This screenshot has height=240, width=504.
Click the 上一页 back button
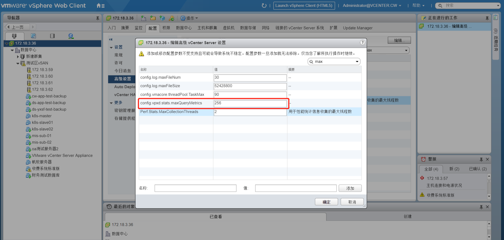17,27
